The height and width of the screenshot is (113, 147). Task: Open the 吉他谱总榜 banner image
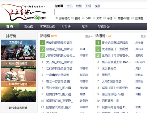[x=18, y=50]
